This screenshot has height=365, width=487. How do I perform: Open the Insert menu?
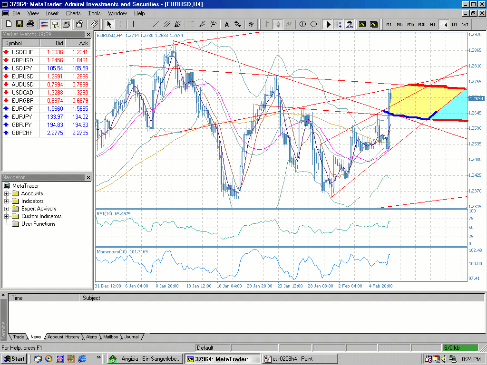tap(52, 13)
